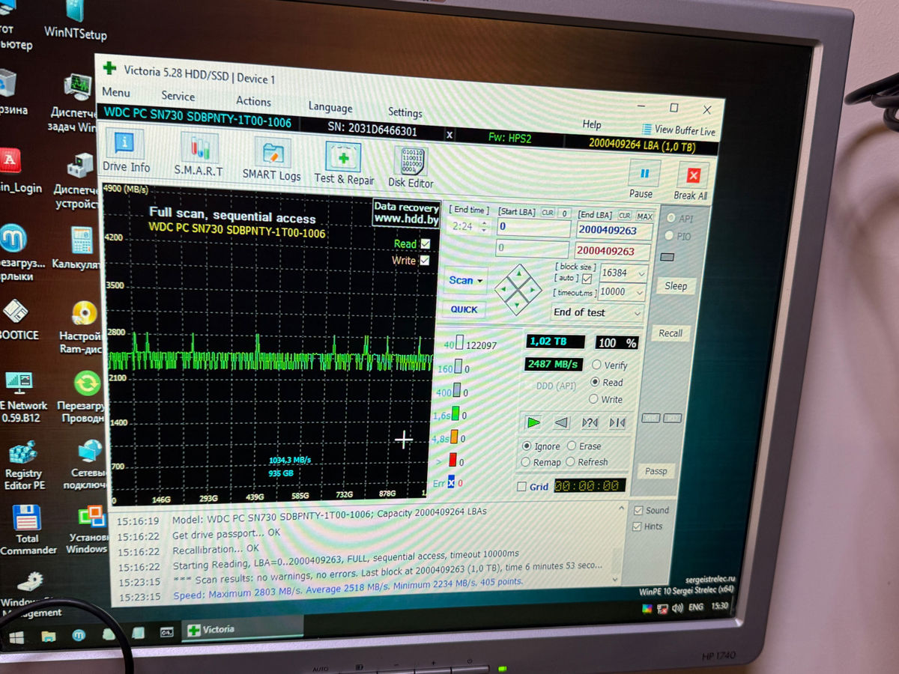Expand the timeout 10000 dropdown
Viewport: 899px width, 674px height.
pos(641,293)
